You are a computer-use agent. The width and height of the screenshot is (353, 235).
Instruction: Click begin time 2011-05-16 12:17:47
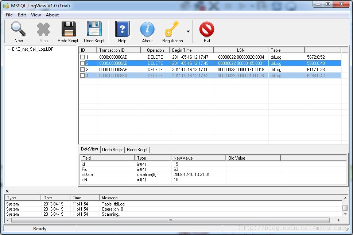coord(190,57)
